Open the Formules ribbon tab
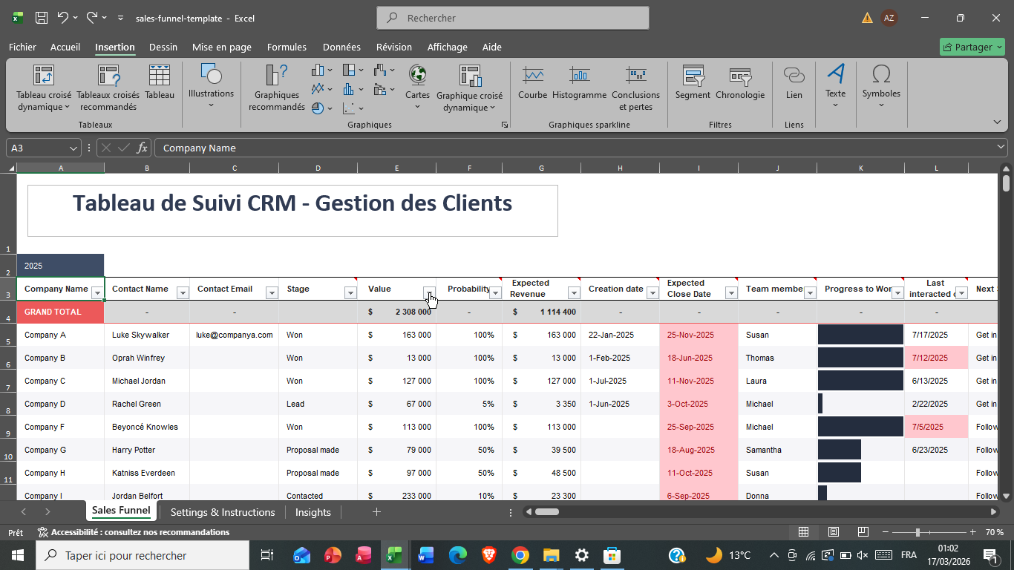1014x570 pixels. point(287,47)
